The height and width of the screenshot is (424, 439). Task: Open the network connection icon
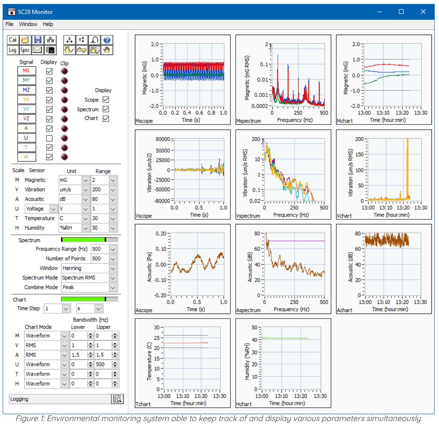(x=50, y=40)
